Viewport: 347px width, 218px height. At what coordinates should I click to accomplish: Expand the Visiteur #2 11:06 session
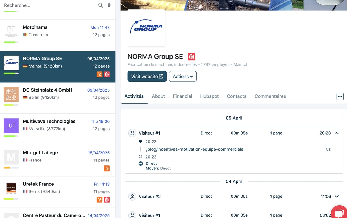tap(337, 196)
